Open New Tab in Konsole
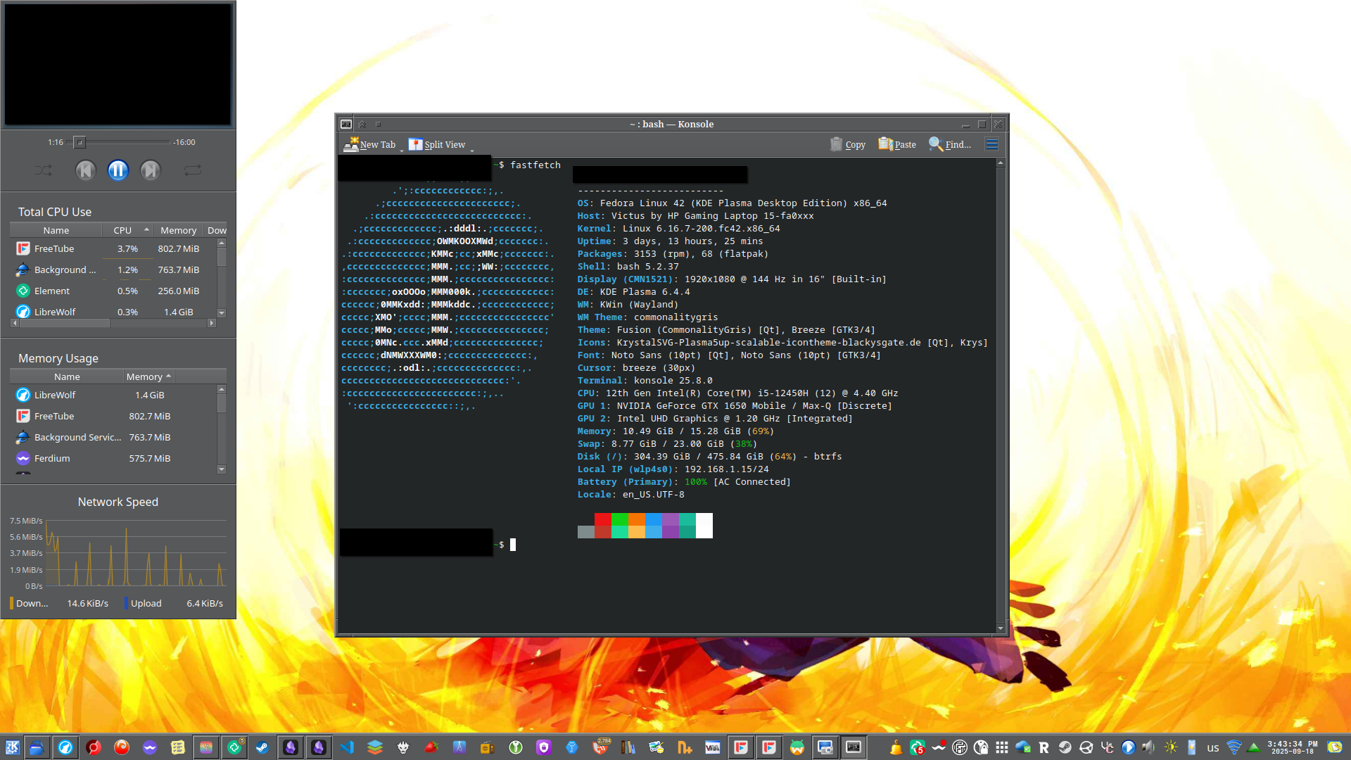The width and height of the screenshot is (1351, 760). 369,144
